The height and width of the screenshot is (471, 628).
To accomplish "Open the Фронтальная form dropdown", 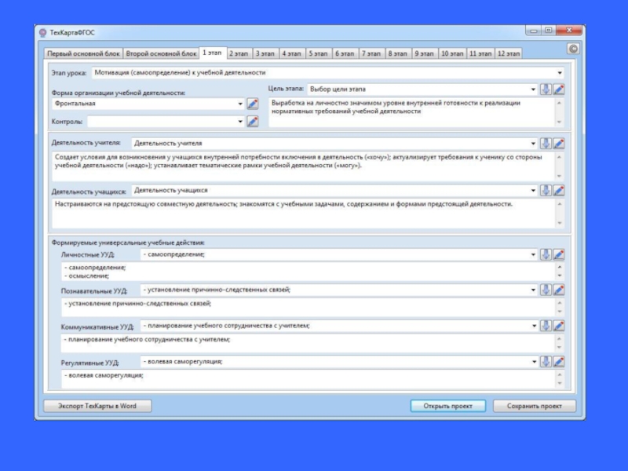I will pos(240,104).
